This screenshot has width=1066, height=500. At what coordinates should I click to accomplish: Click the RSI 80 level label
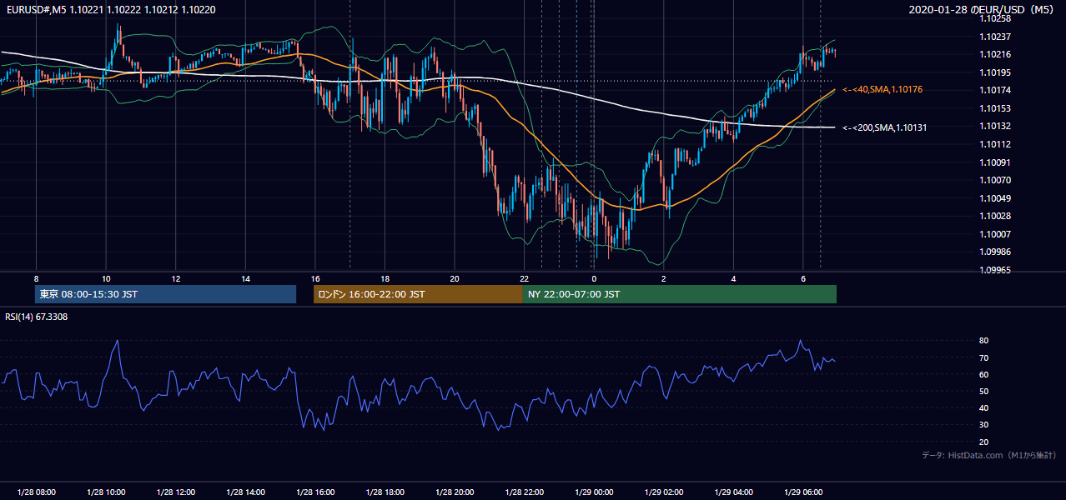click(x=983, y=341)
